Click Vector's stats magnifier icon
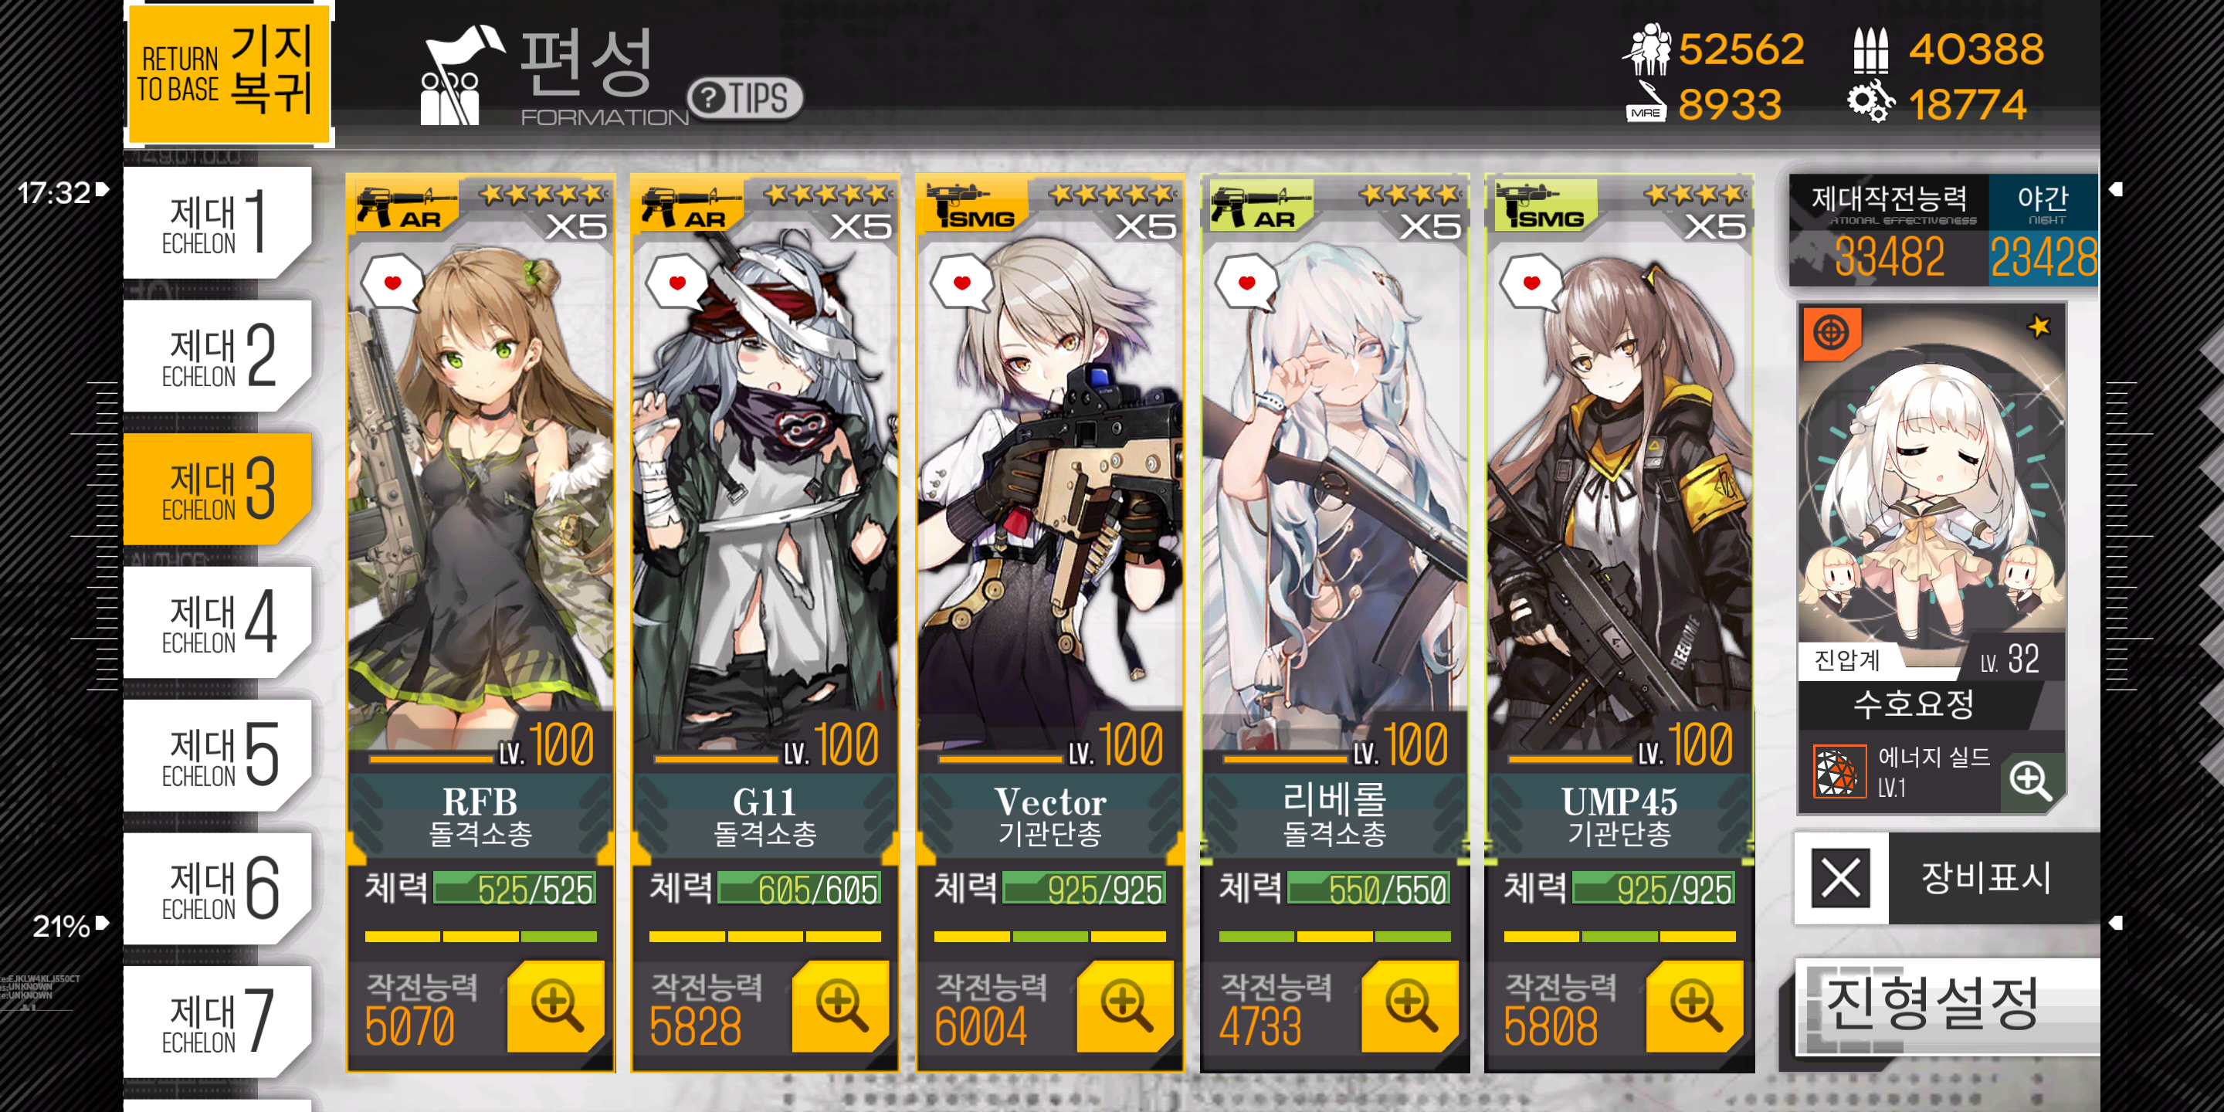2224x1112 pixels. (1125, 1005)
